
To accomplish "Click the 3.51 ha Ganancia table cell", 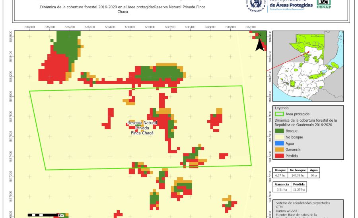I will [x=282, y=190].
